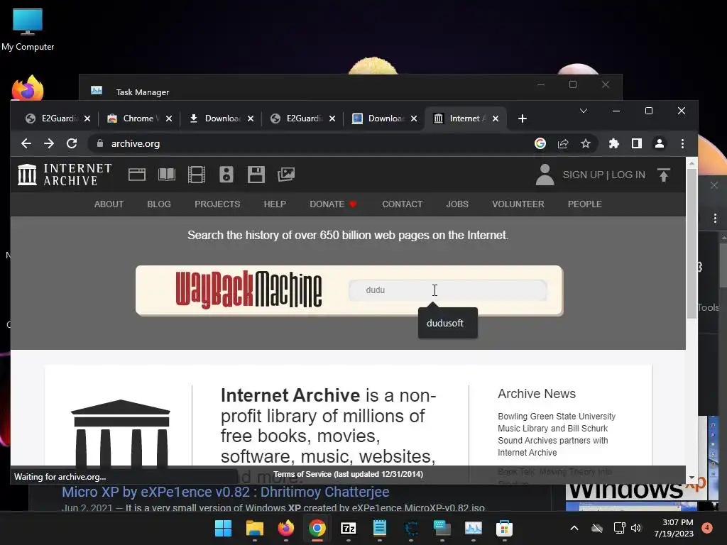Viewport: 727px width, 545px height.
Task: Open the Web archive icon in Internet Archive header
Action: [137, 175]
